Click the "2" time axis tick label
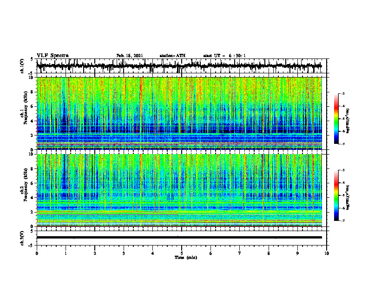Screen dimensions: 368x284 pos(95,253)
